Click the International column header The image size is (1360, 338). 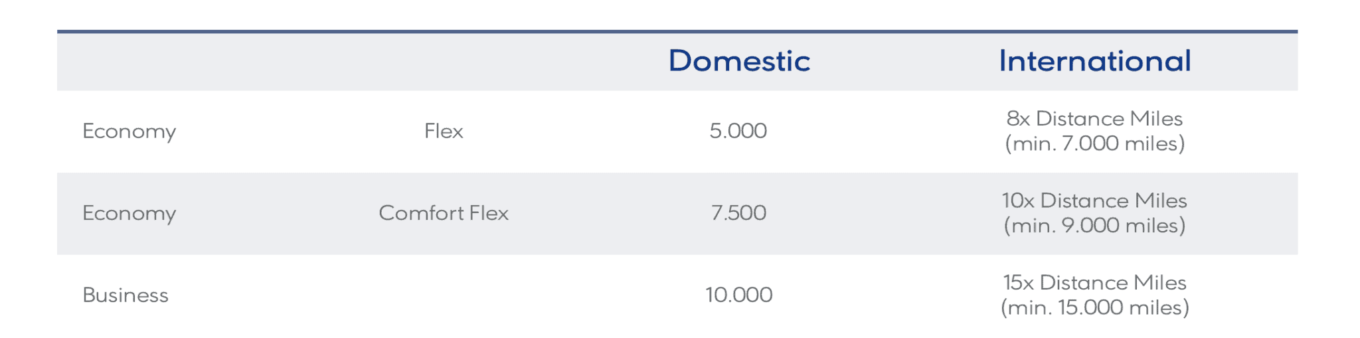tap(1094, 61)
